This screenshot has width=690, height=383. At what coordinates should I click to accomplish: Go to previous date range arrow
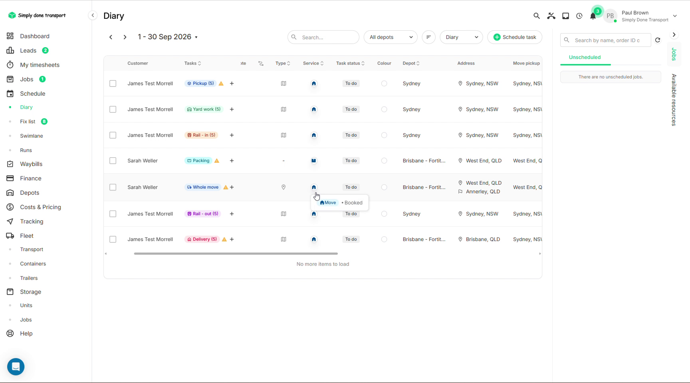pyautogui.click(x=111, y=37)
